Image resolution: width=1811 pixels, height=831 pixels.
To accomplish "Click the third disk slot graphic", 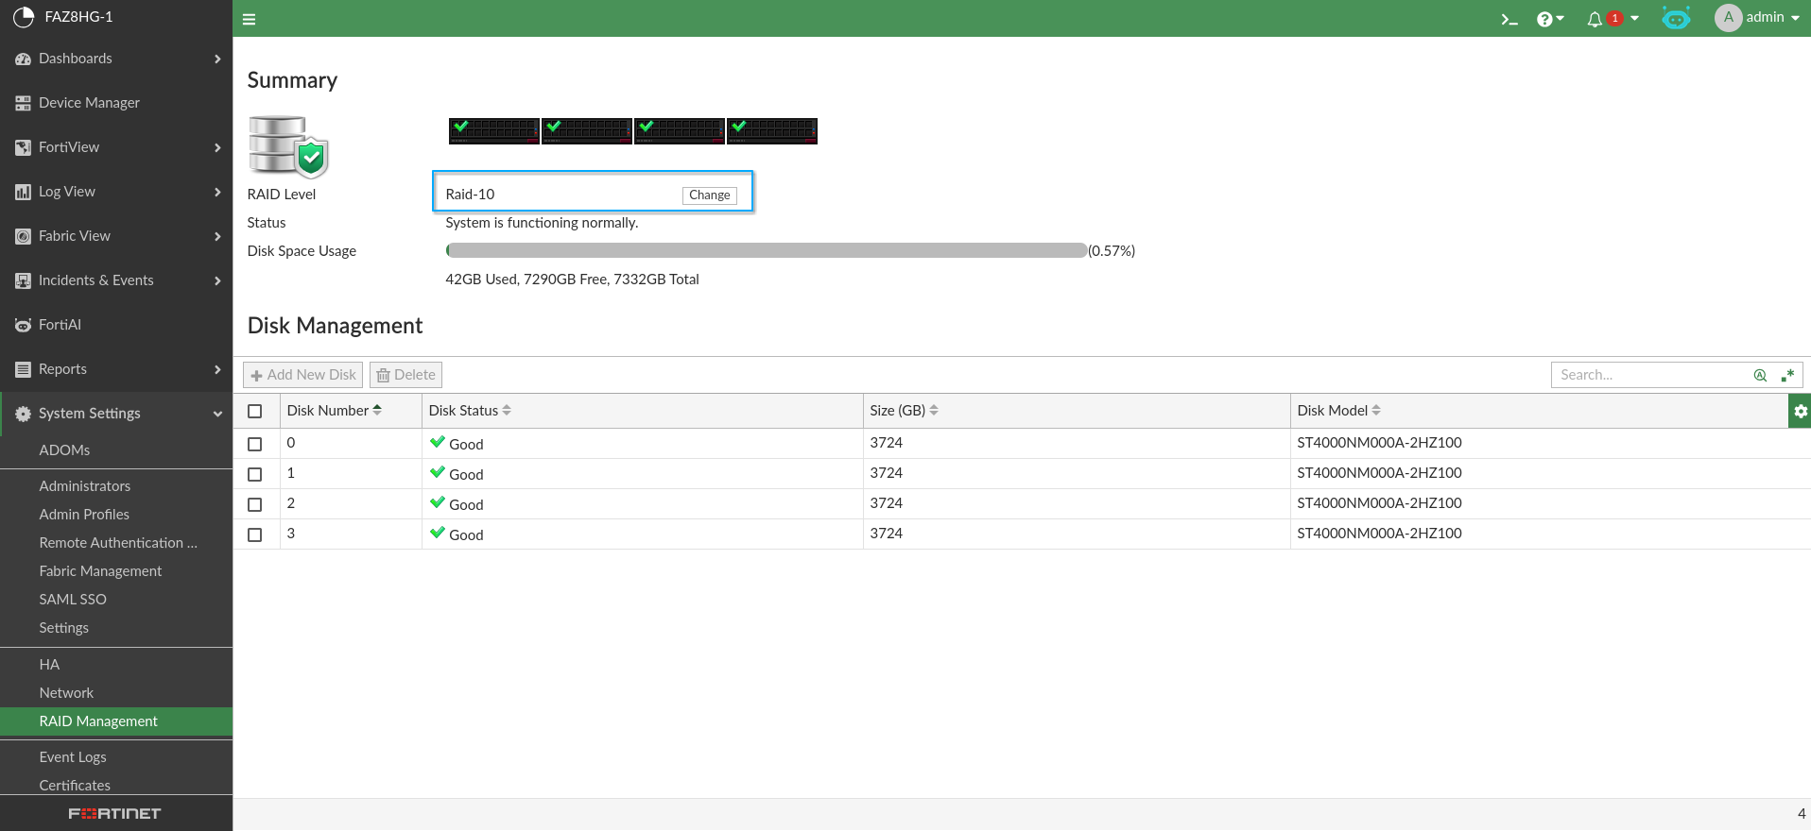I will 680,131.
